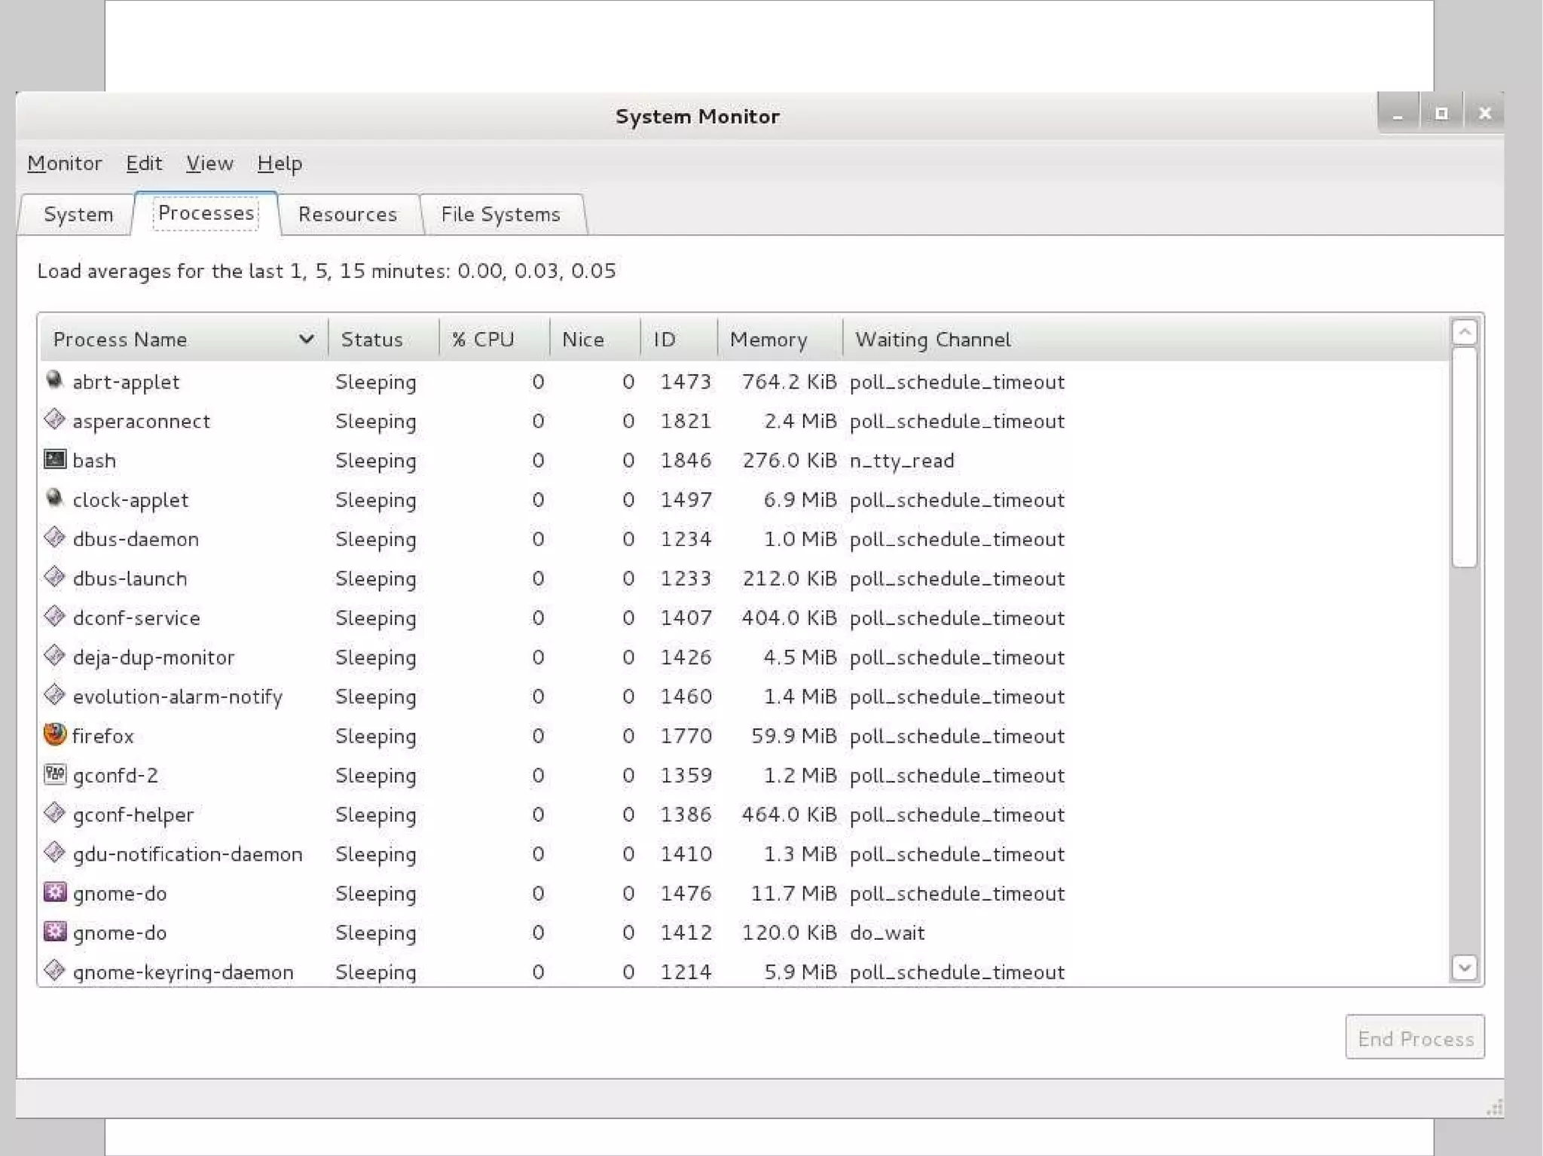Open the Monitor menu
Viewport: 1543px width, 1156px height.
[65, 163]
